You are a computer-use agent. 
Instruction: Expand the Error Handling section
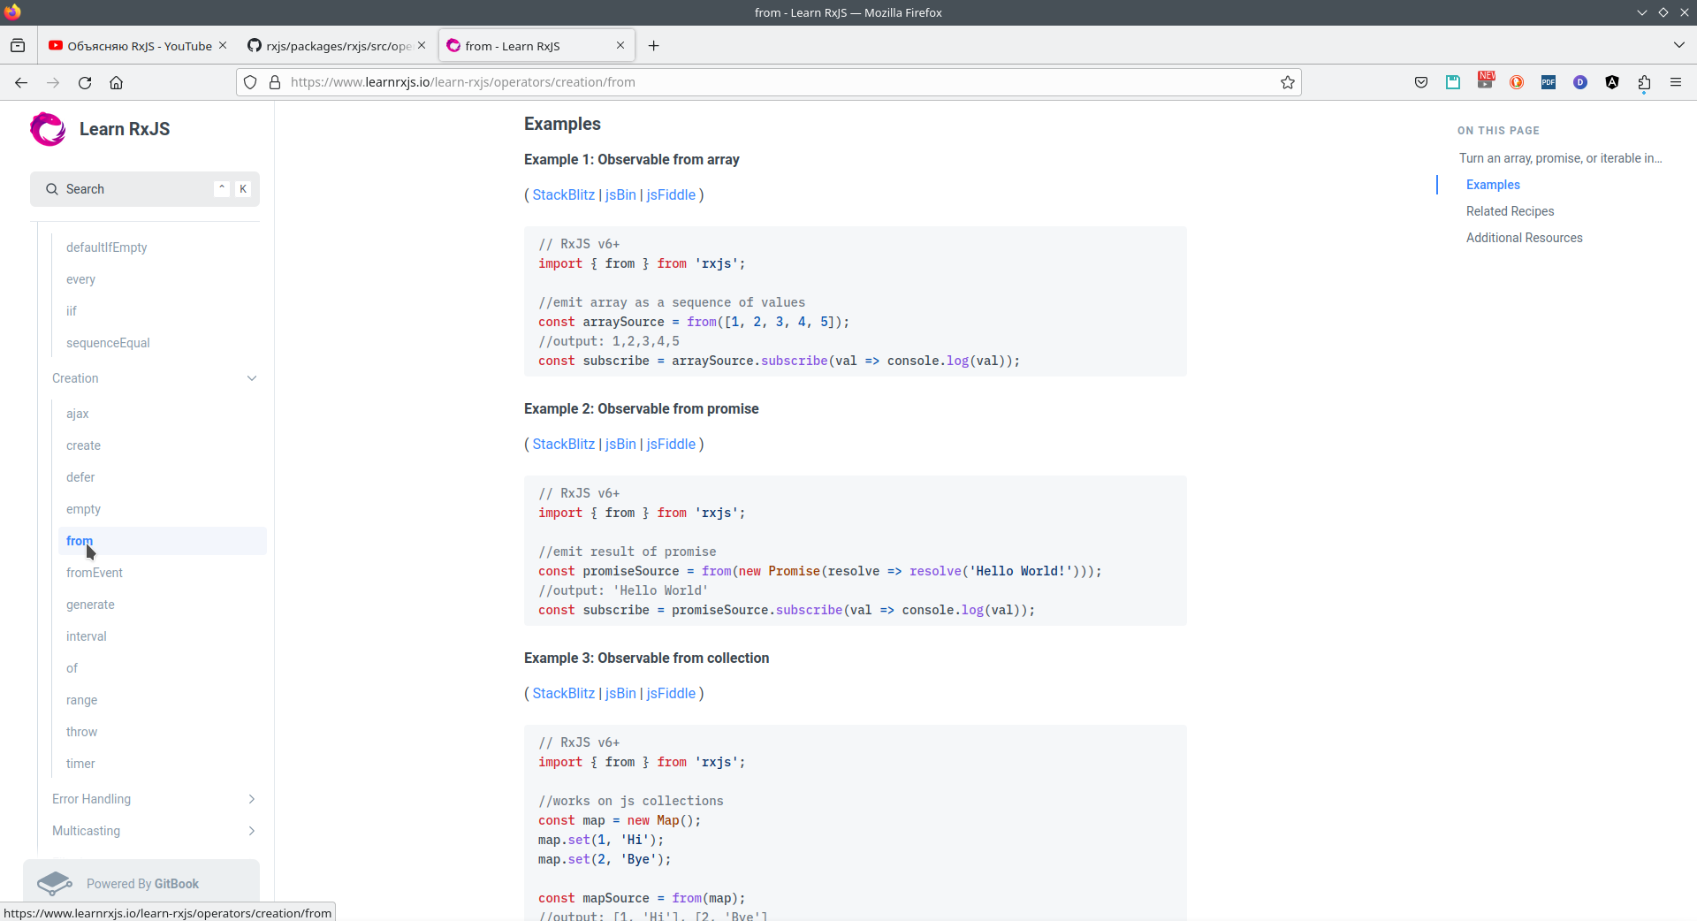point(252,799)
